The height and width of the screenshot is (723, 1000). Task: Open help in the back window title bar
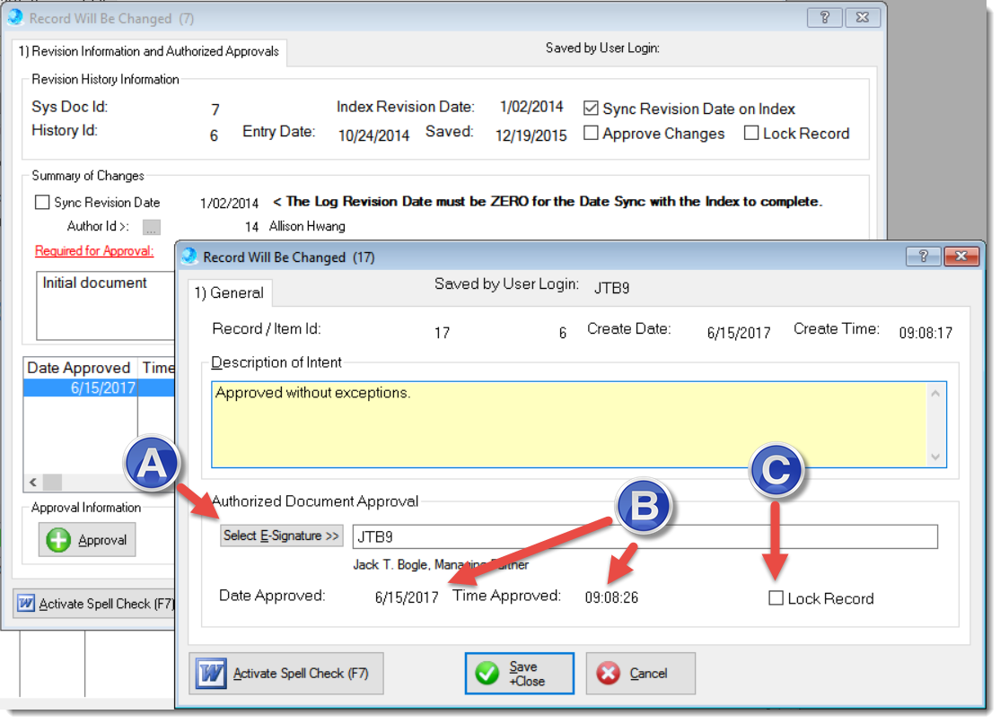click(825, 17)
